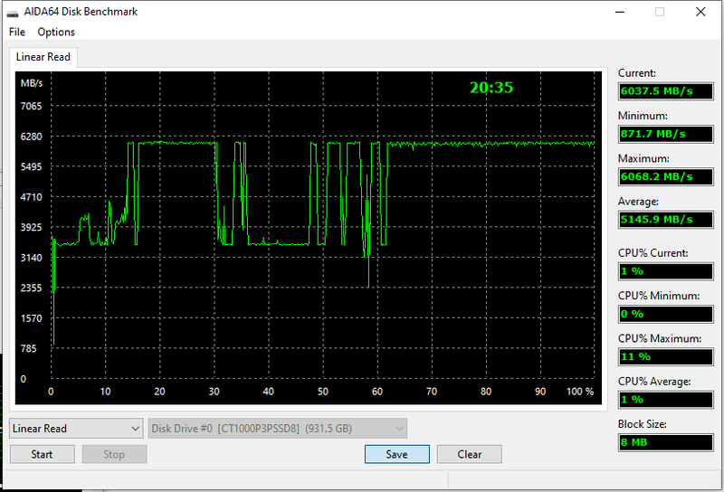The width and height of the screenshot is (724, 492).
Task: Click the CPU% Minimum 0 % value
Action: tap(666, 314)
